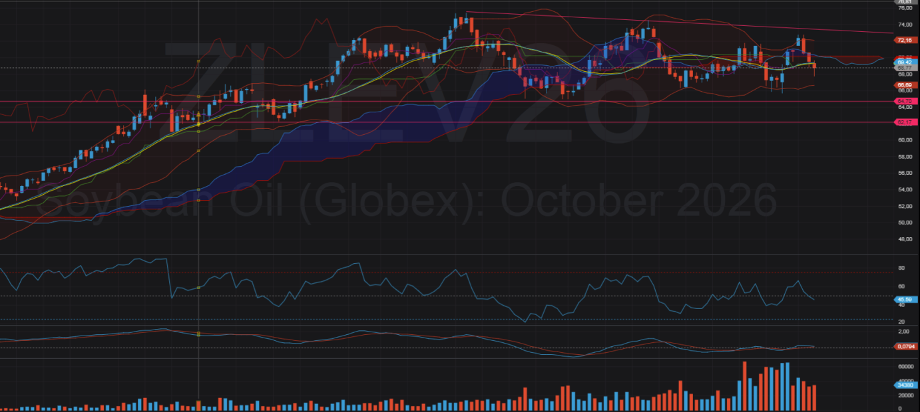The width and height of the screenshot is (920, 412).
Task: Click the Soybean Oil (Globex) watermark title
Action: pyautogui.click(x=405, y=200)
